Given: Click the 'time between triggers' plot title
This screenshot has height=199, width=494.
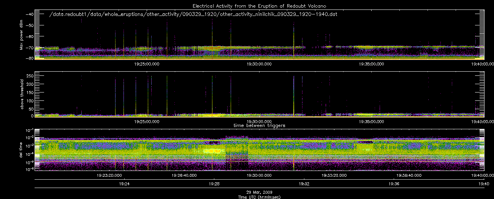Looking at the screenshot, I should coord(259,125).
